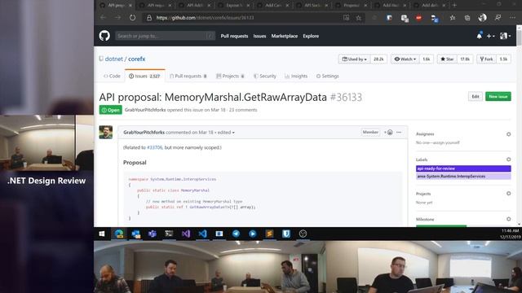The height and width of the screenshot is (293, 522).
Task: Open the Watch dropdown
Action: coord(405,59)
